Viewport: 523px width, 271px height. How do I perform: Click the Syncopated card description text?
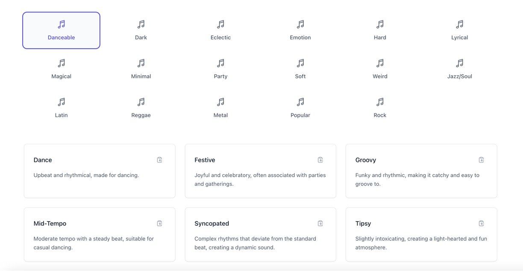point(255,243)
